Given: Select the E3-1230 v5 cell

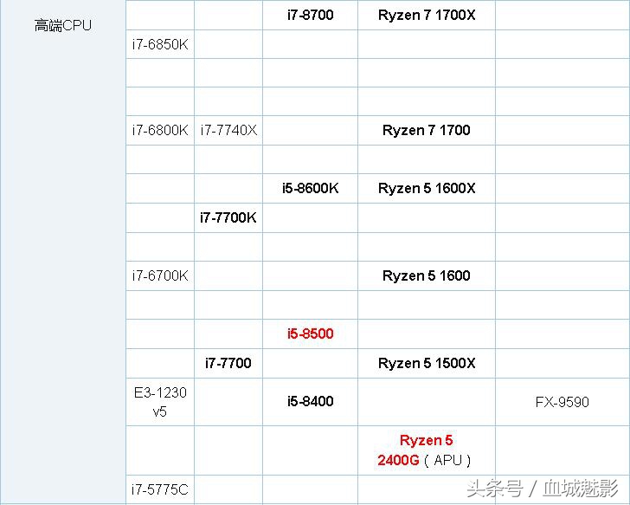Looking at the screenshot, I should 160,402.
